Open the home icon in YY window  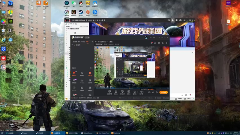pyautogui.click(x=172, y=20)
